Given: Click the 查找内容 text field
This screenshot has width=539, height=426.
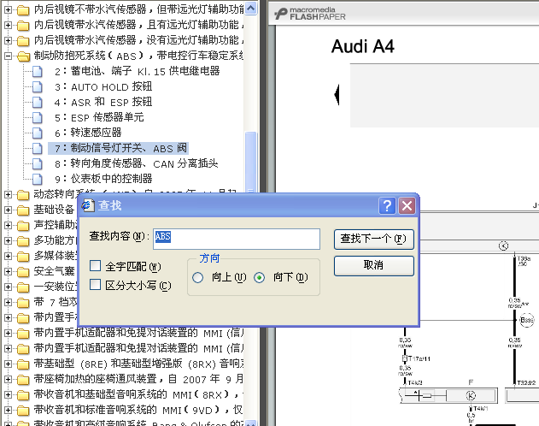Looking at the screenshot, I should click(237, 239).
